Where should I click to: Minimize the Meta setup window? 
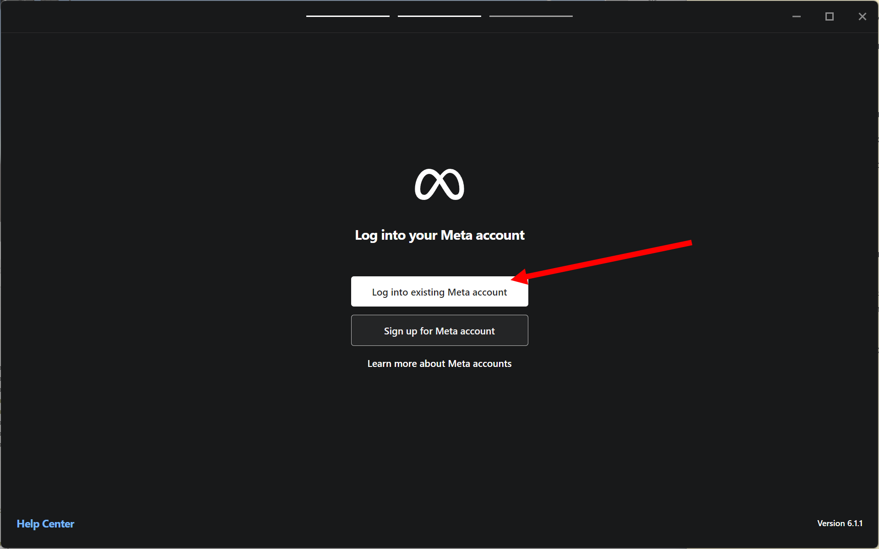point(797,16)
